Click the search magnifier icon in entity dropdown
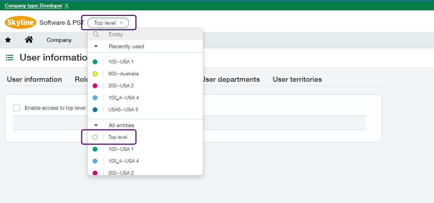The width and height of the screenshot is (434, 203). tap(96, 34)
